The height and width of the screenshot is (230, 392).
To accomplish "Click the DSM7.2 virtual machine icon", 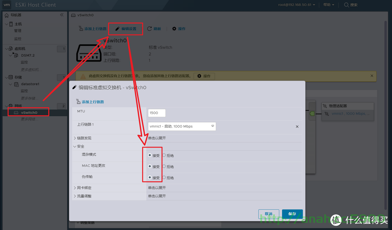I will coord(16,55).
